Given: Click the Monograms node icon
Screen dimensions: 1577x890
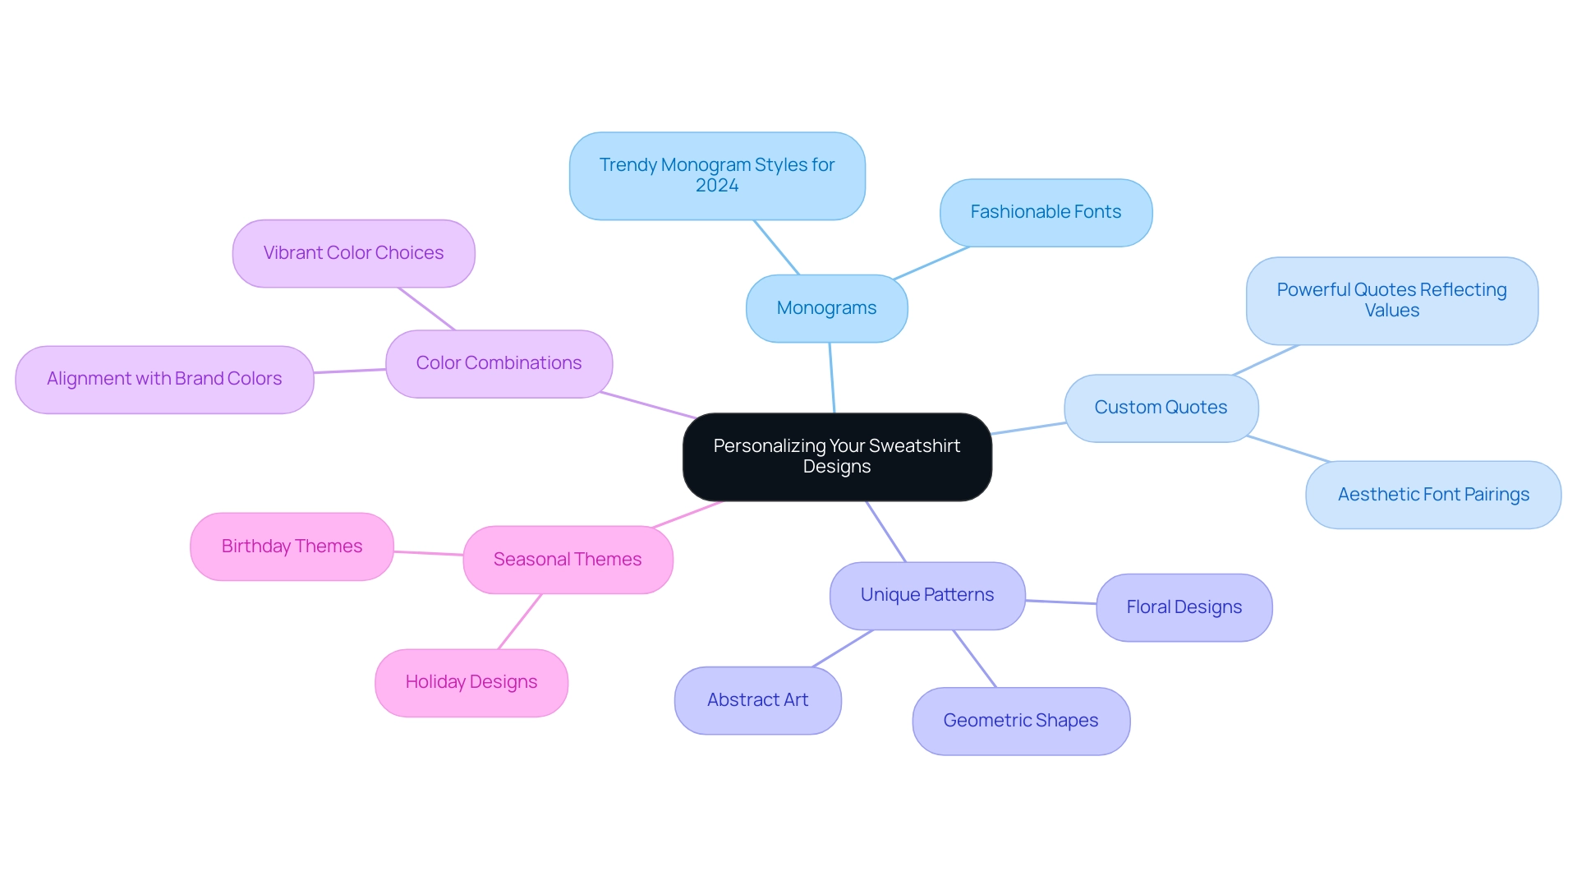Looking at the screenshot, I should [x=834, y=308].
